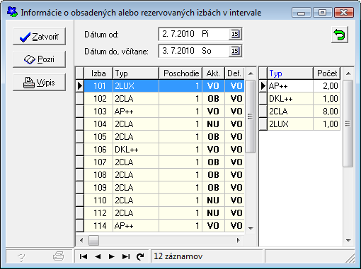361x269 pixels.
Task: Select room 105 cell
Action: (98, 137)
